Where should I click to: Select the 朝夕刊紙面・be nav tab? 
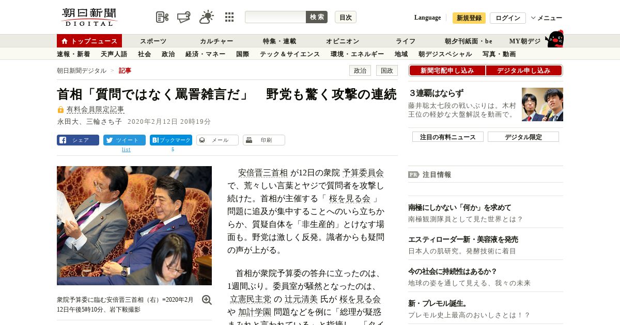[469, 41]
